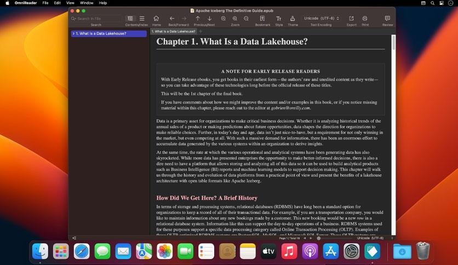The image size is (458, 265).
Task: Open the Unicode (UTF-8) text encoding dropdown
Action: 320,19
